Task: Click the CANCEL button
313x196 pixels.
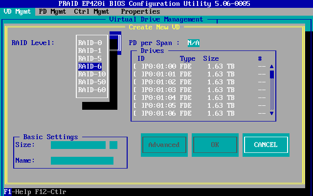Action: point(266,145)
